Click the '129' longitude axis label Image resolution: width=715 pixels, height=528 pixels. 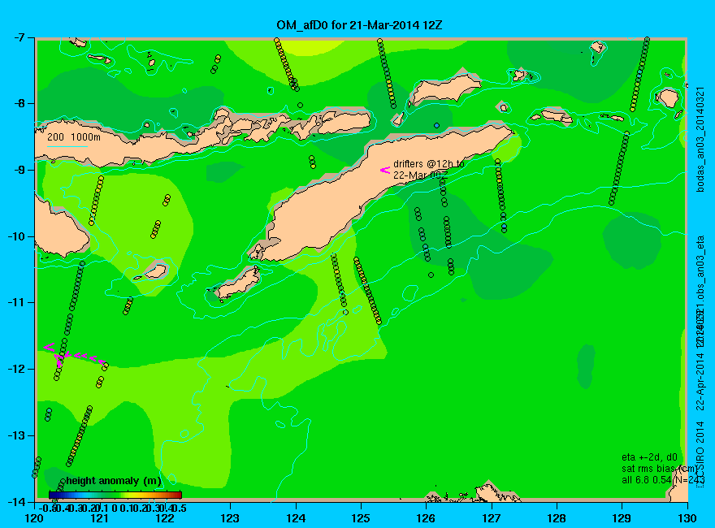pyautogui.click(x=622, y=518)
